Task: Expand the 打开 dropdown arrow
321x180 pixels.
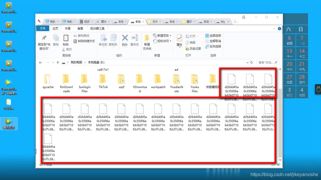Action: pos(197,36)
